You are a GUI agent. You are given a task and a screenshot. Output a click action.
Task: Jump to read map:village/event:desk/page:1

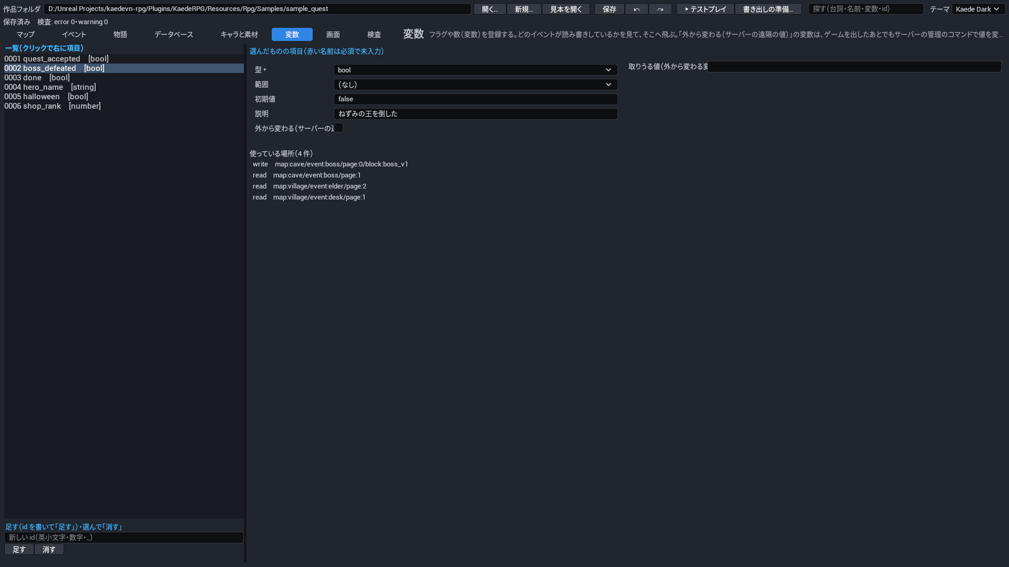coord(309,197)
